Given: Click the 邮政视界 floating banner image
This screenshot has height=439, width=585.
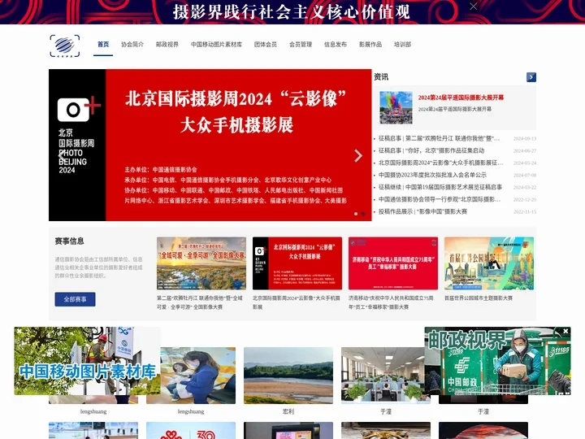Looking at the screenshot, I should click(x=497, y=361).
